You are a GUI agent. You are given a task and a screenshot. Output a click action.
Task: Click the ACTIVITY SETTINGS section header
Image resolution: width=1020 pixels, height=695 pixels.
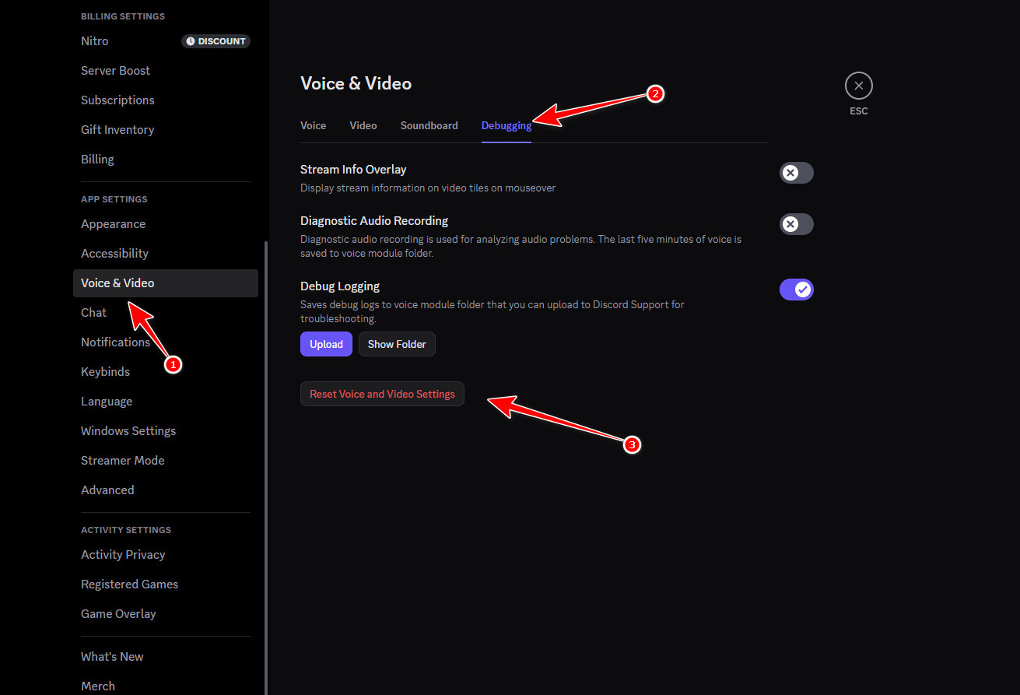(126, 530)
